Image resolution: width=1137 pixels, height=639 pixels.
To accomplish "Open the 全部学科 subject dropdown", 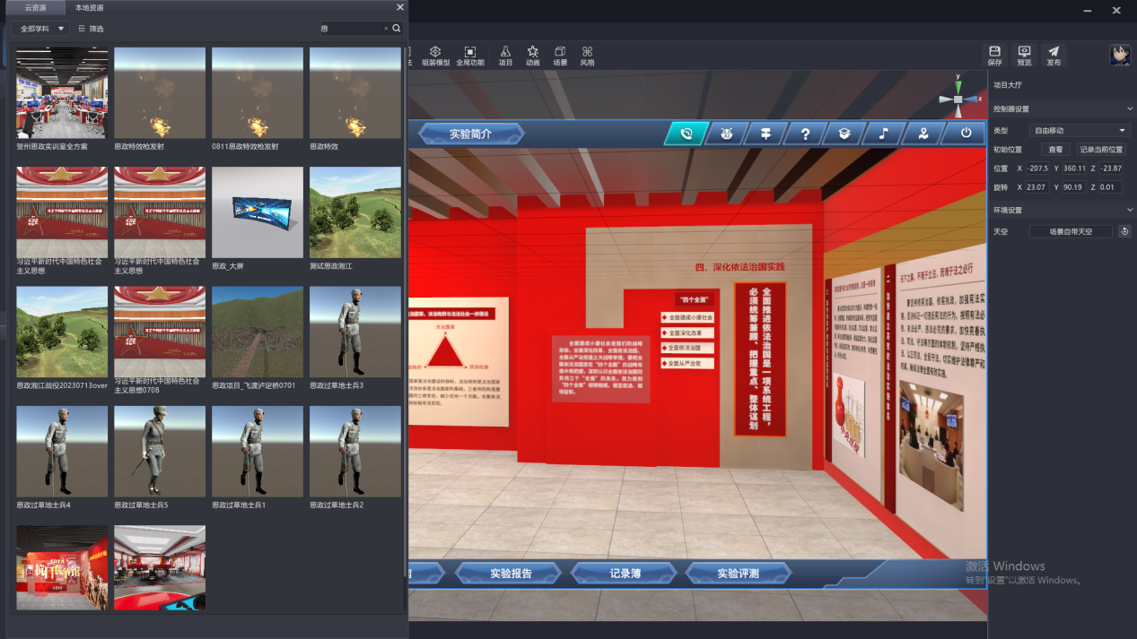I will coord(42,29).
